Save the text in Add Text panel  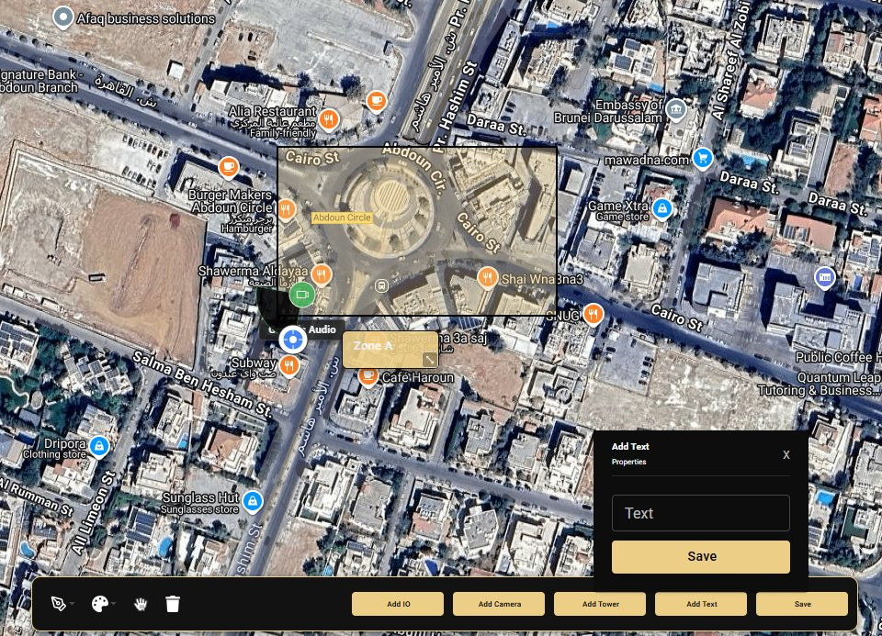pos(700,556)
